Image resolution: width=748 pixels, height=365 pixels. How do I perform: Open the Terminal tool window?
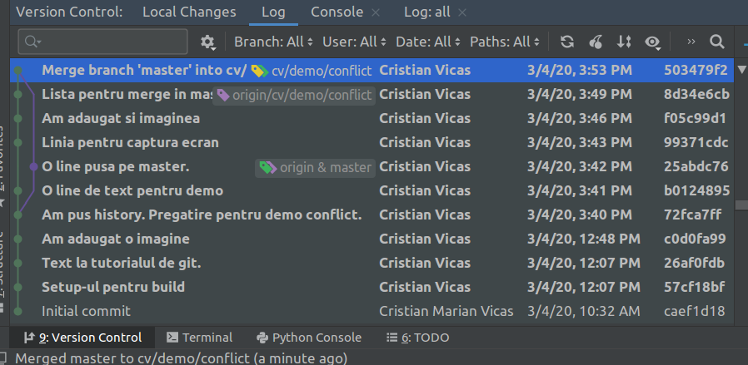pyautogui.click(x=199, y=338)
